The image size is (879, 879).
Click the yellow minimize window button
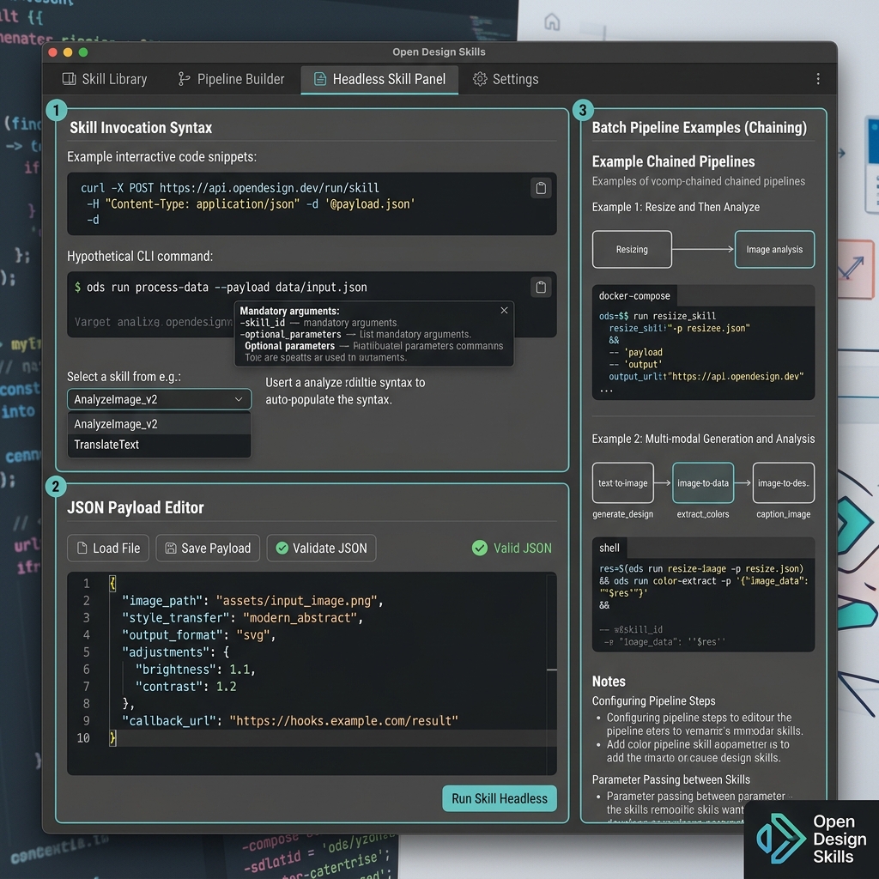point(68,52)
